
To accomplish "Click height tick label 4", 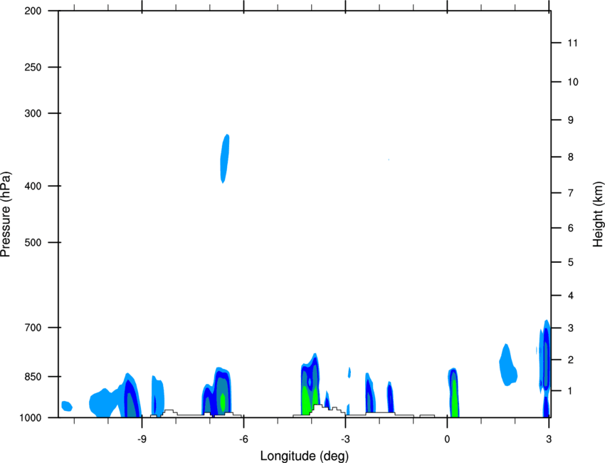I will (571, 296).
